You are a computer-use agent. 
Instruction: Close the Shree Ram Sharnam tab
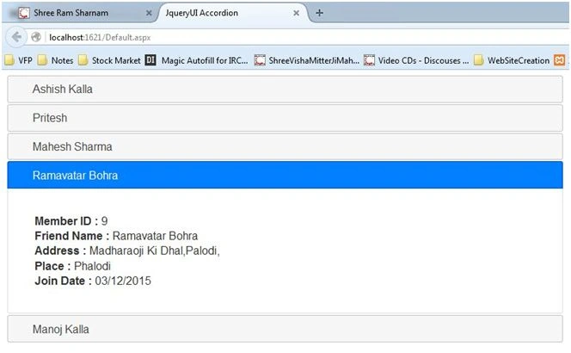149,13
